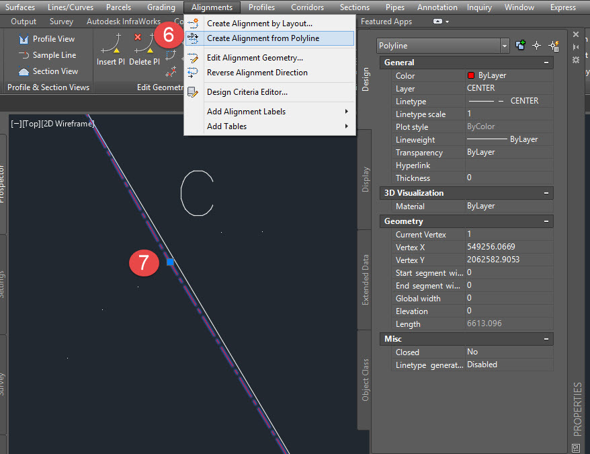Open the Alignments menu
This screenshot has height=454, width=590.
click(x=212, y=7)
